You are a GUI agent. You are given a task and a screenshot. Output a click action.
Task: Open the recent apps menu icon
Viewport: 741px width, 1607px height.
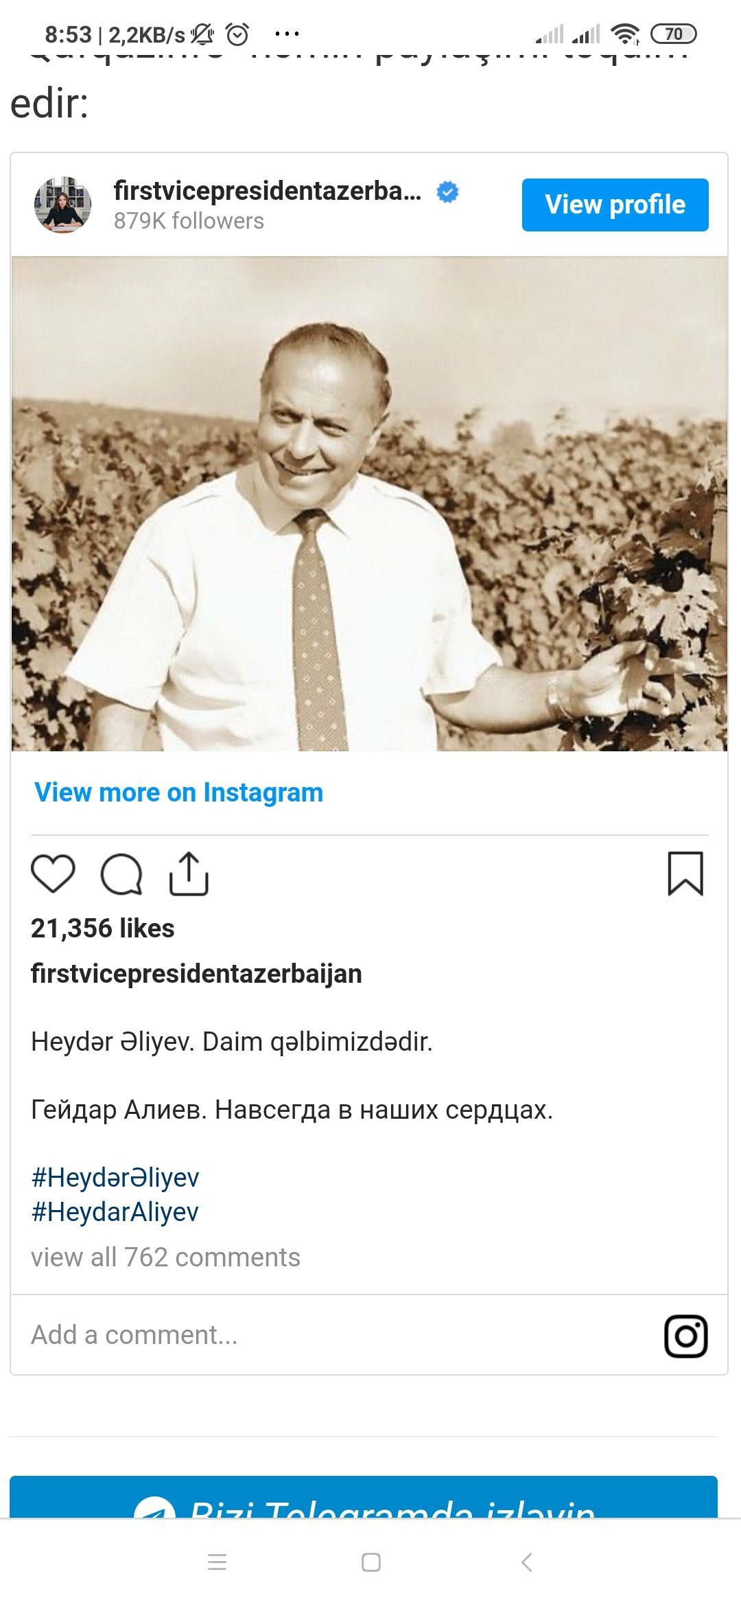(217, 1562)
